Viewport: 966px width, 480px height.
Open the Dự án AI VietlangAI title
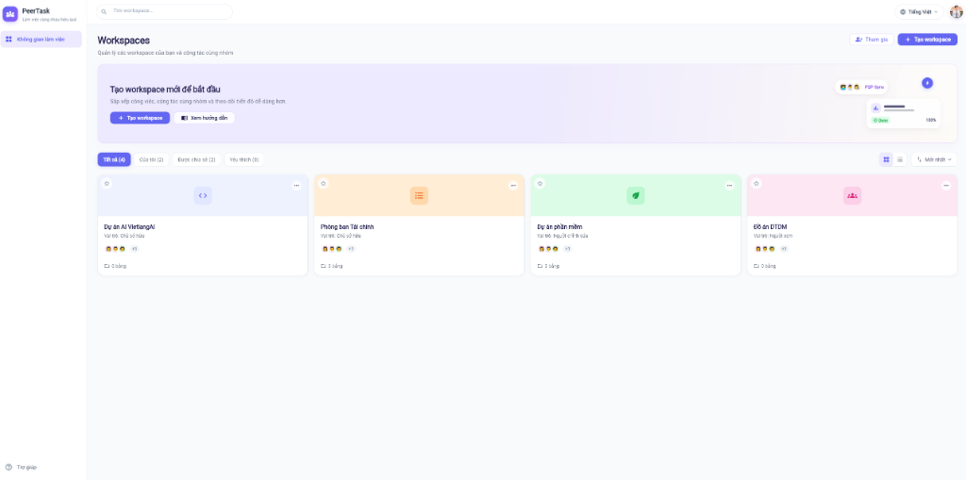(x=129, y=226)
